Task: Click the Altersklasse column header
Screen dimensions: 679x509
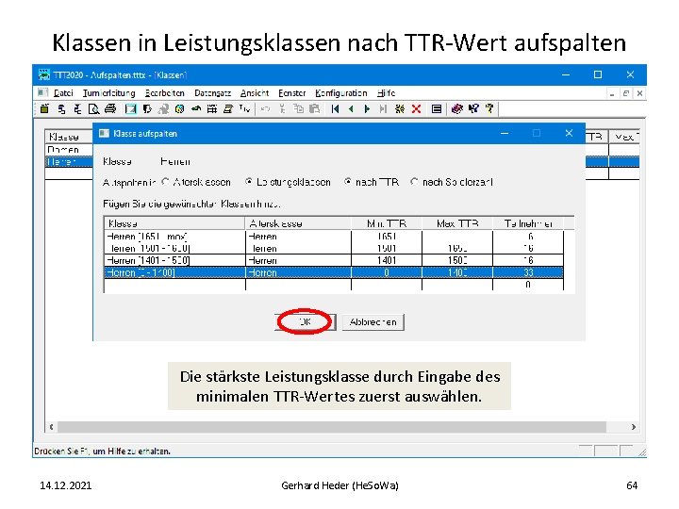Action: pyautogui.click(x=298, y=223)
